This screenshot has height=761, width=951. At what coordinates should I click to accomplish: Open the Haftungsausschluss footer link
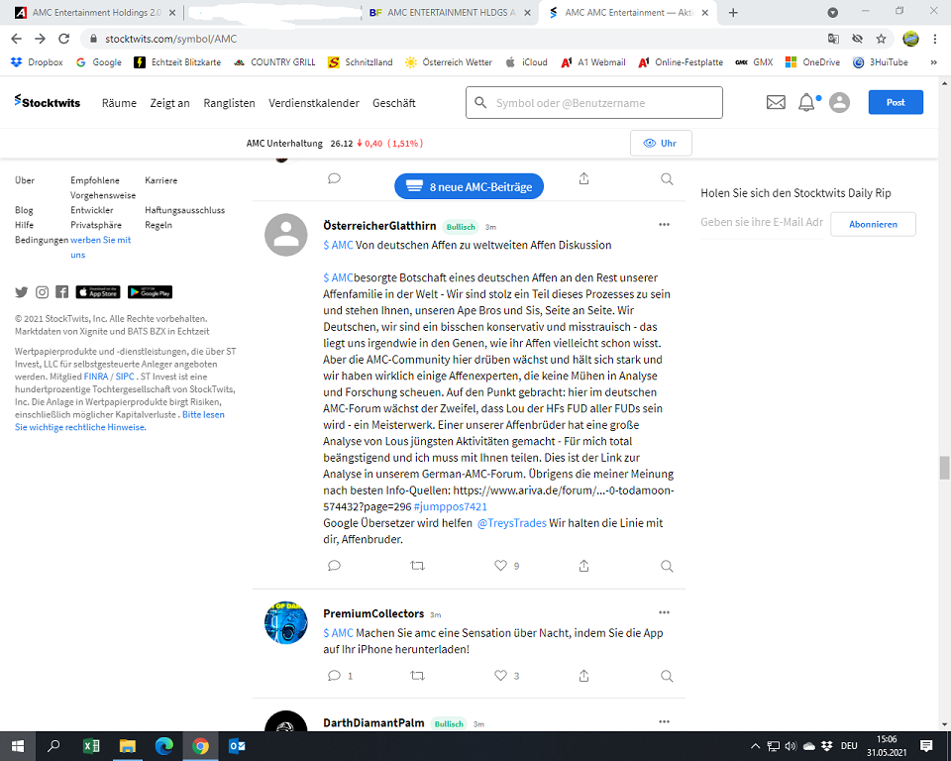pyautogui.click(x=185, y=210)
